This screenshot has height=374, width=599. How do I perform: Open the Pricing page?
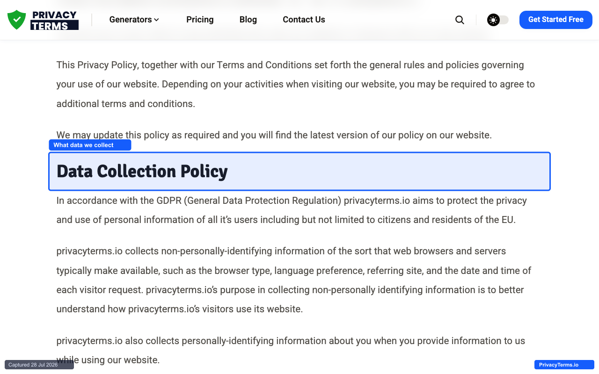coord(200,20)
